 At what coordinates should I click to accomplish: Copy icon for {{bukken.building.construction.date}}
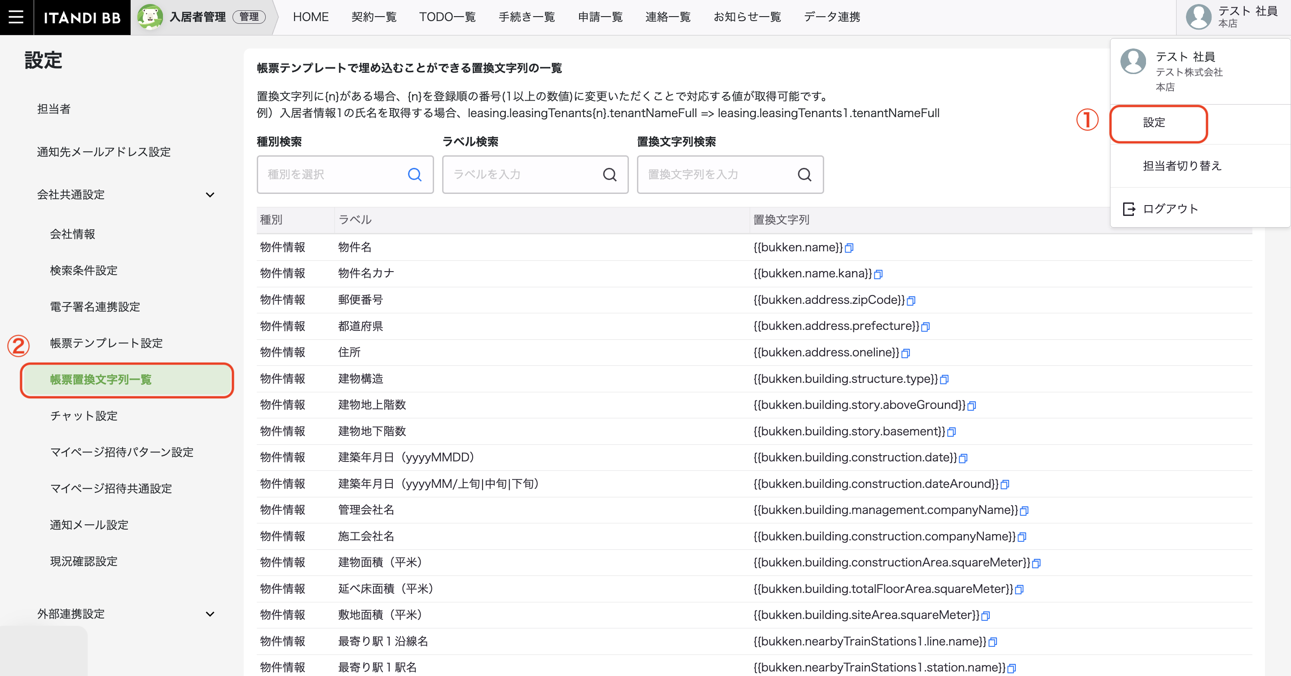963,458
